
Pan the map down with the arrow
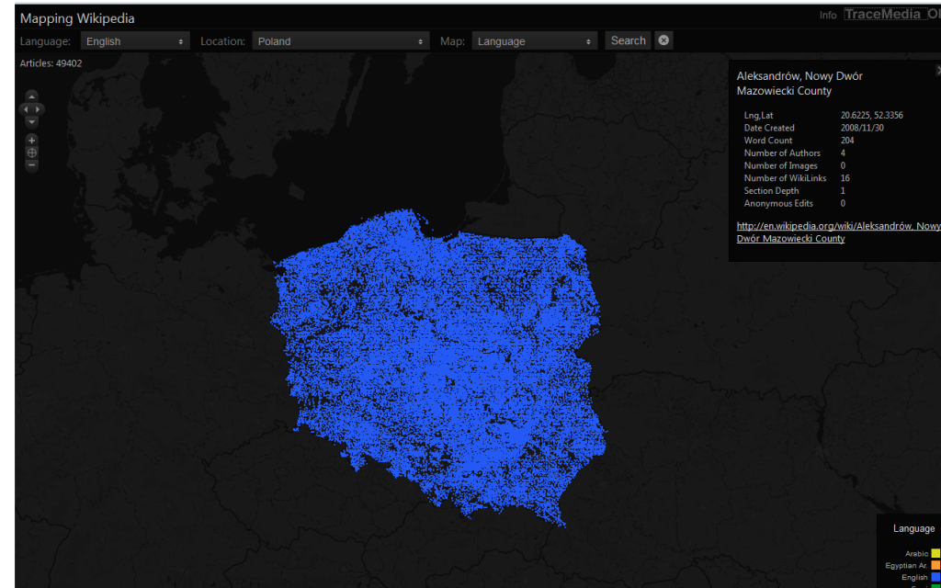click(x=32, y=122)
